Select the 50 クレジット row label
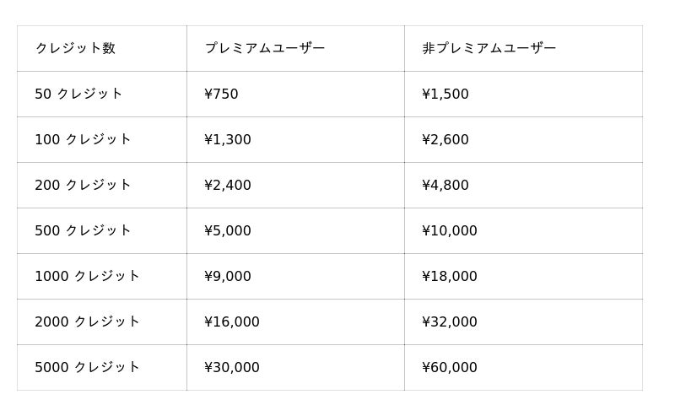The width and height of the screenshot is (675, 416). [78, 94]
